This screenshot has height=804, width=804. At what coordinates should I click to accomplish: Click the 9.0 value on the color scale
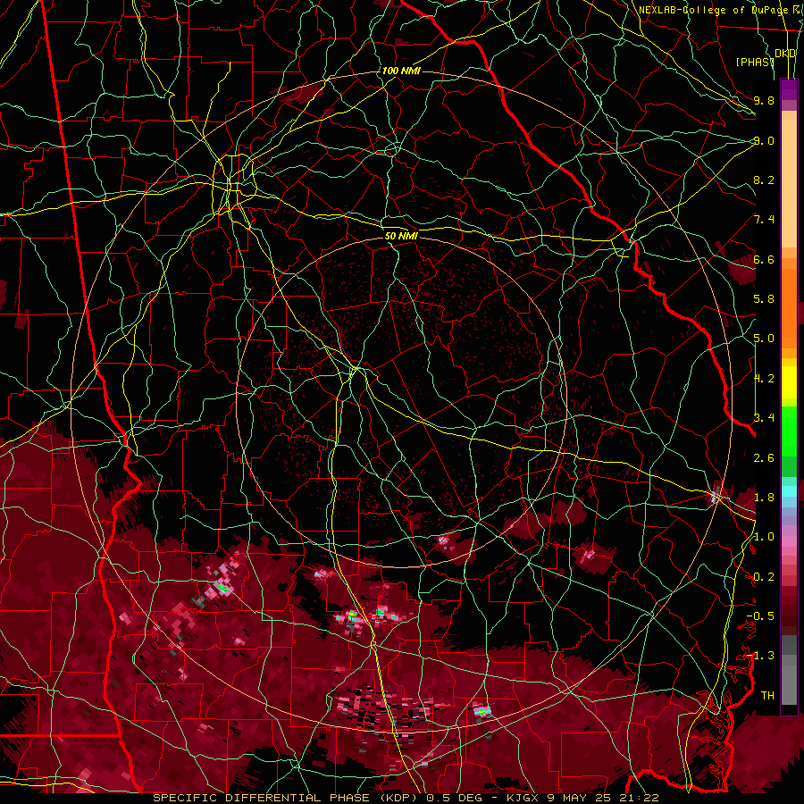(764, 140)
